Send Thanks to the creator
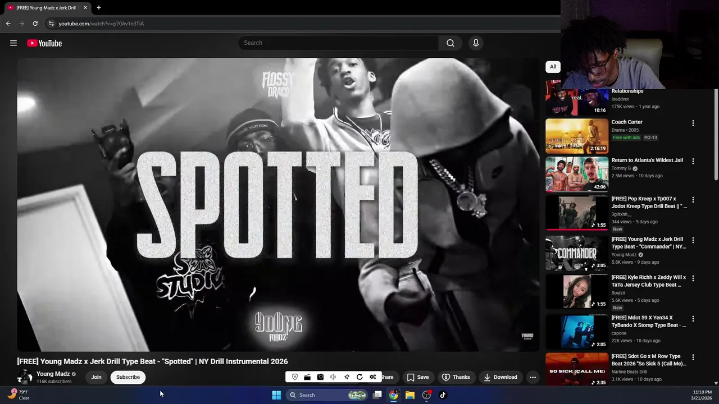Screen dimensions: 719x404 coord(456,377)
